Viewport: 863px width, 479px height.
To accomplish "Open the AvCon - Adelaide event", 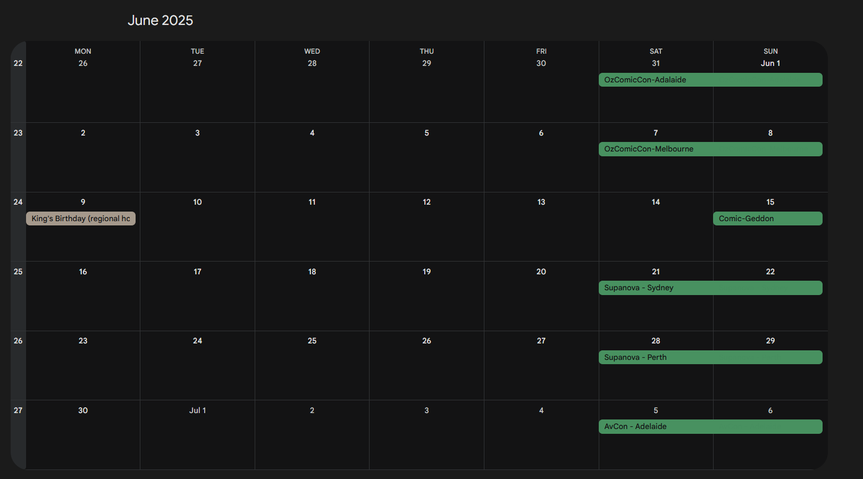I will tap(710, 426).
